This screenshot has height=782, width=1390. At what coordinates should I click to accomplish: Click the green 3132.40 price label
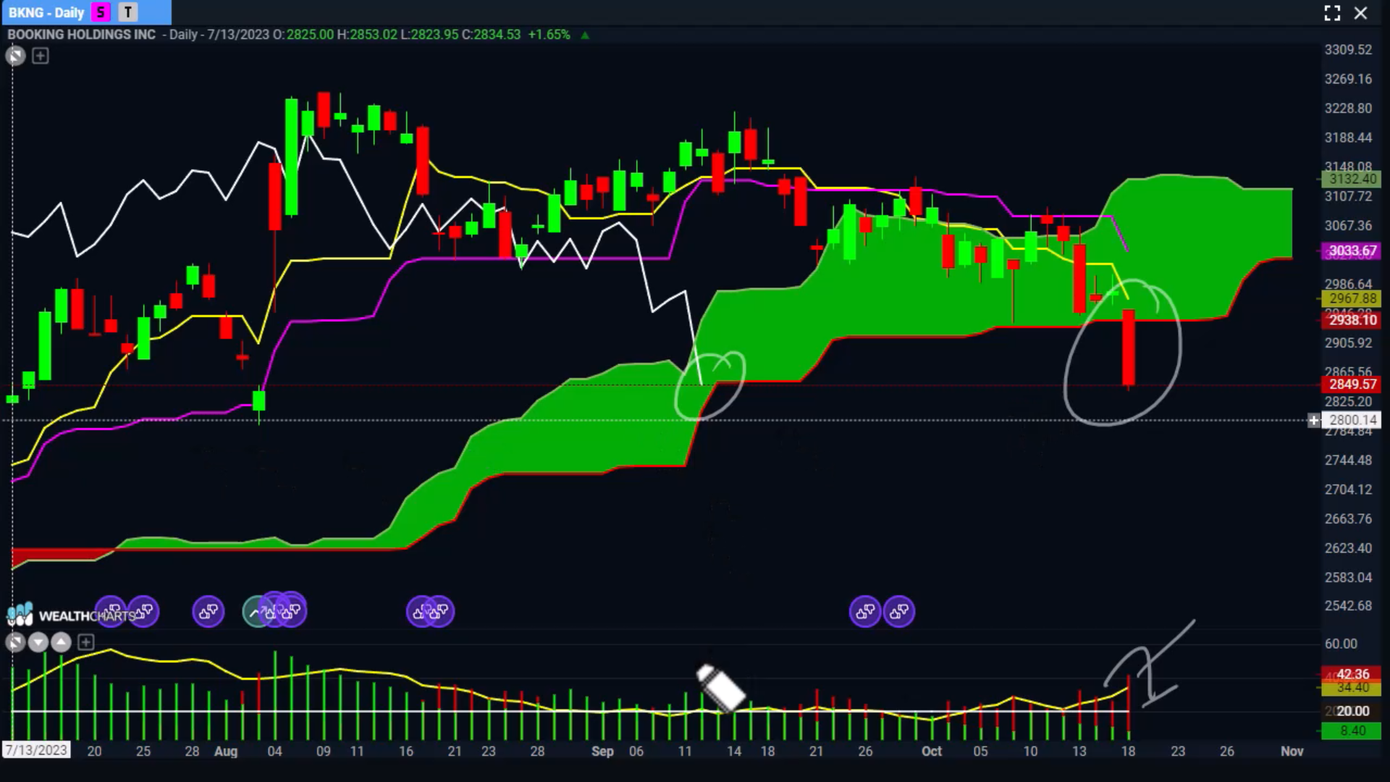coord(1351,179)
